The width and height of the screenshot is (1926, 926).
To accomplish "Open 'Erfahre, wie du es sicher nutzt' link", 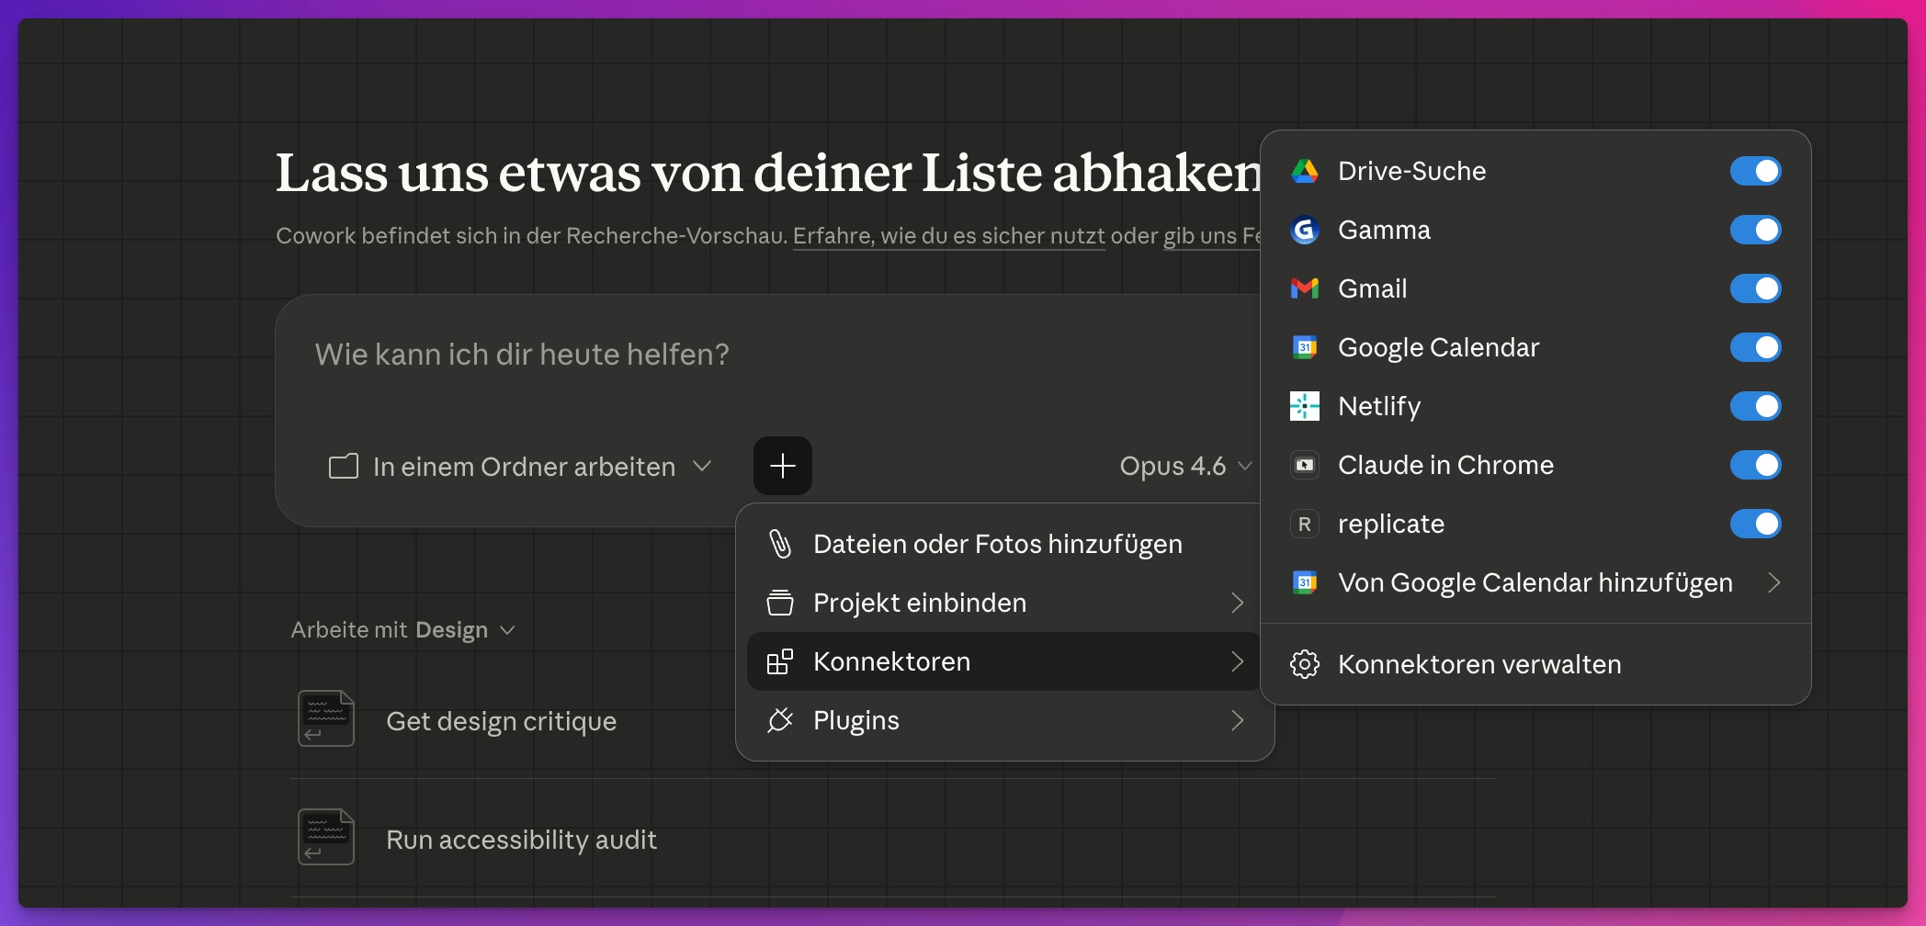I will tap(948, 236).
